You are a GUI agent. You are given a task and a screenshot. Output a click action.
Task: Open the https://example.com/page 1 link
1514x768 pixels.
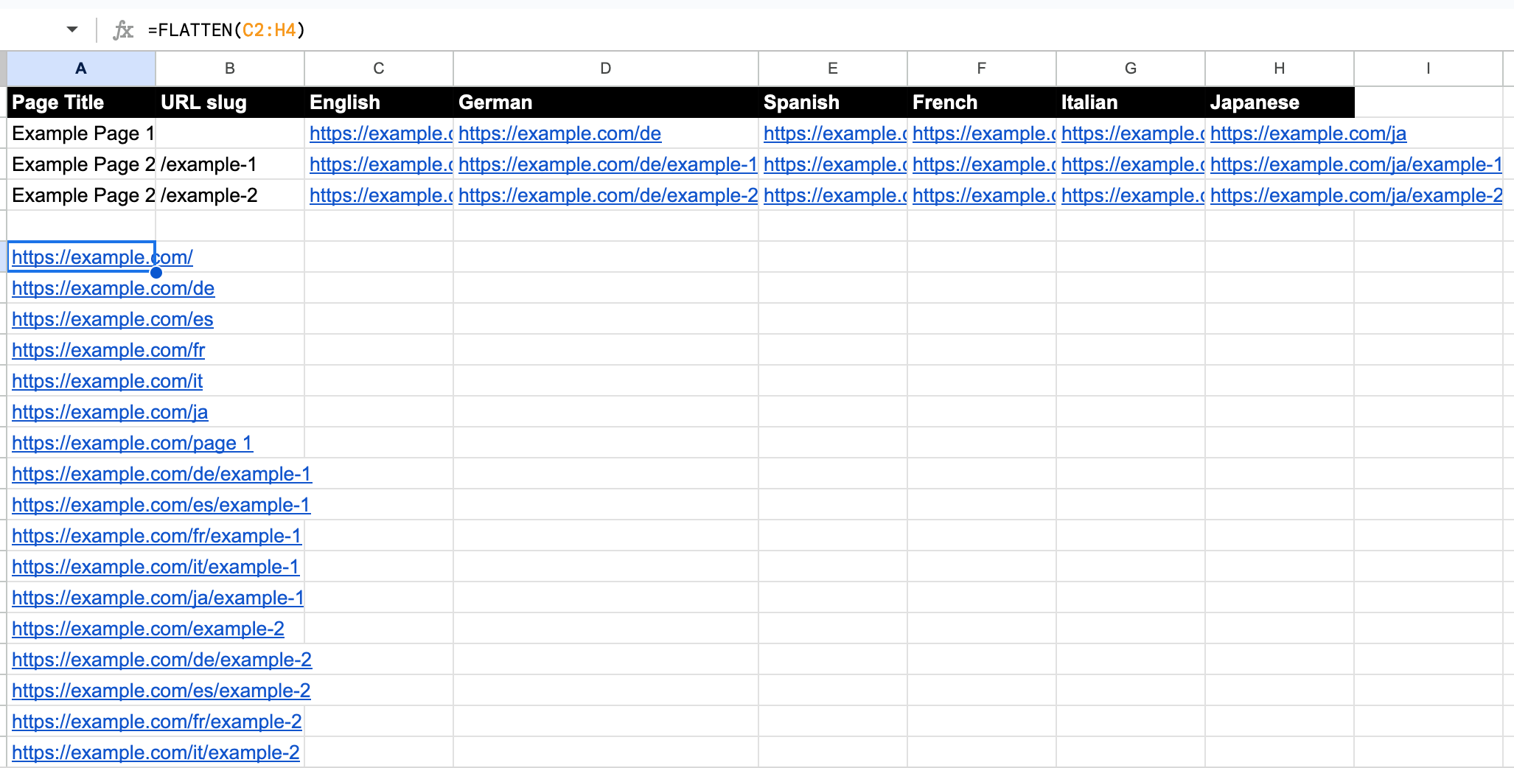[x=132, y=443]
